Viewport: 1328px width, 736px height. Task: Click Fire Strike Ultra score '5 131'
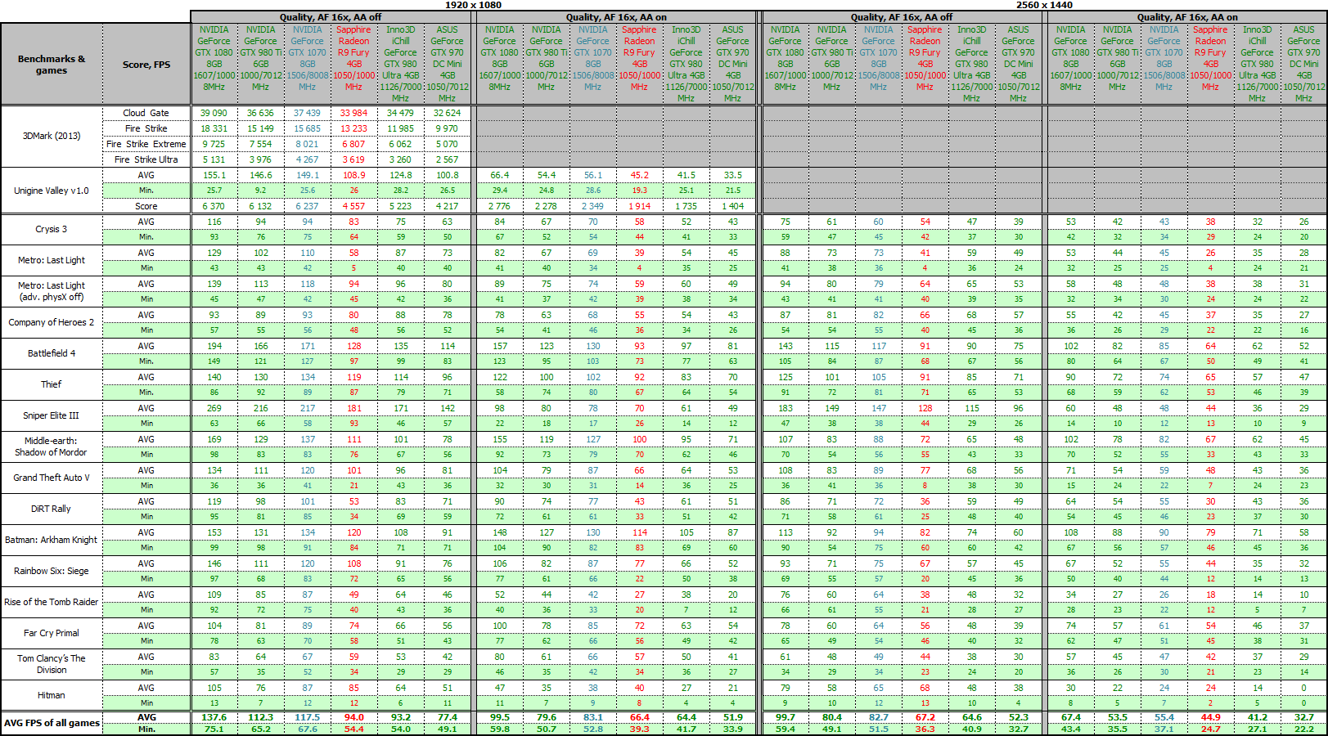point(214,159)
